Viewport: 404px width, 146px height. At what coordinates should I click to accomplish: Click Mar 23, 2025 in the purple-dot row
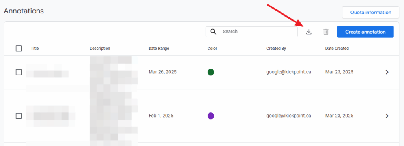(x=339, y=116)
